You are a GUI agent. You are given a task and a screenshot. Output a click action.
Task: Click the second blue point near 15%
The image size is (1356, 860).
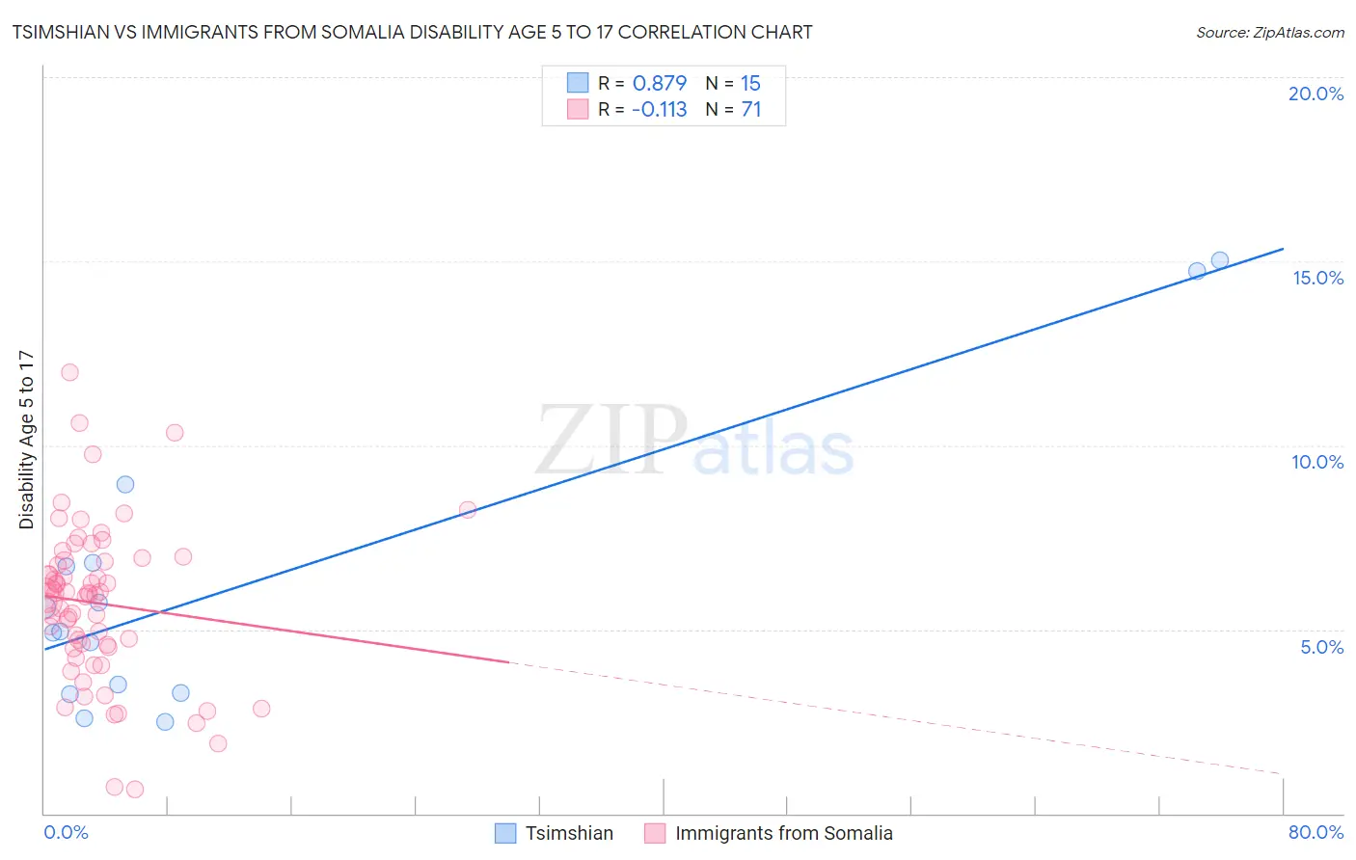coord(1197,271)
